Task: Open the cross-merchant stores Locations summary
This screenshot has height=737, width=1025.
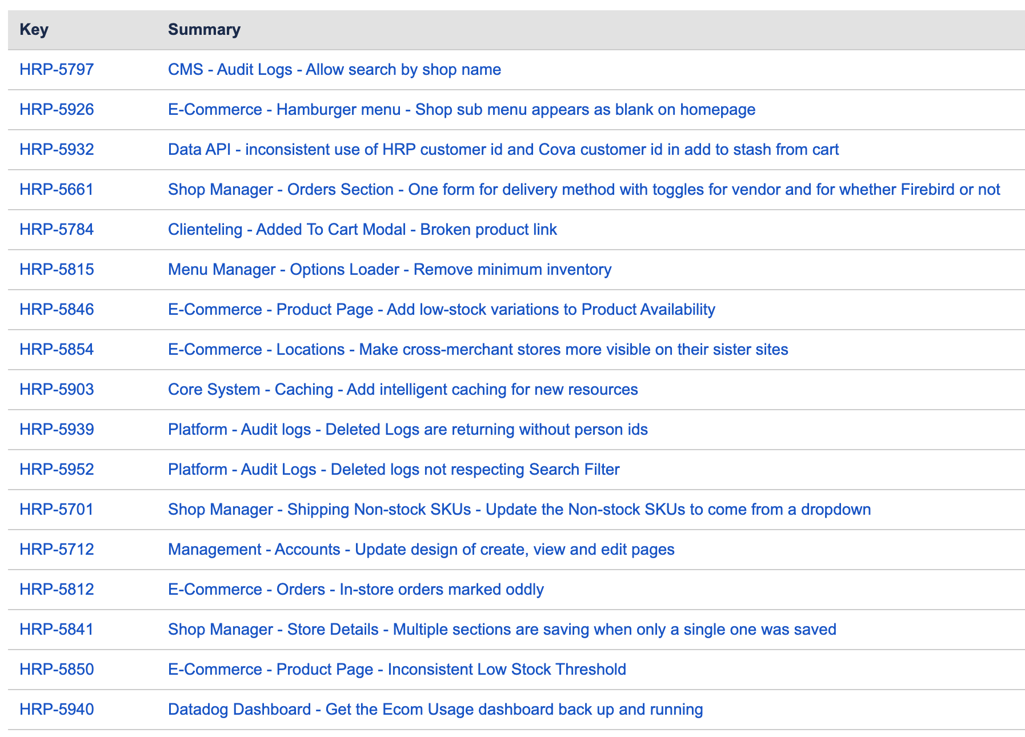Action: pyautogui.click(x=478, y=350)
